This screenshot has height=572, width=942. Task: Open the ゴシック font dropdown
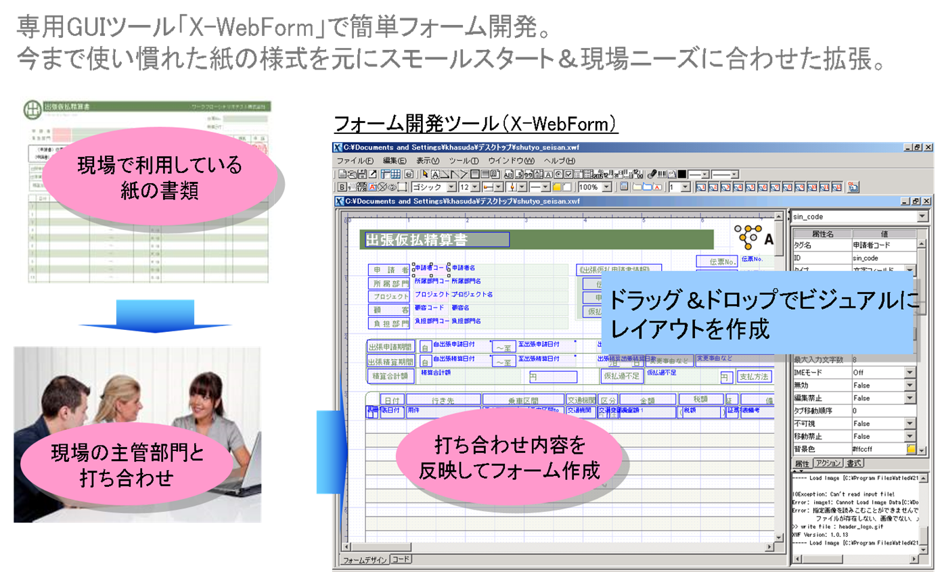(x=451, y=187)
